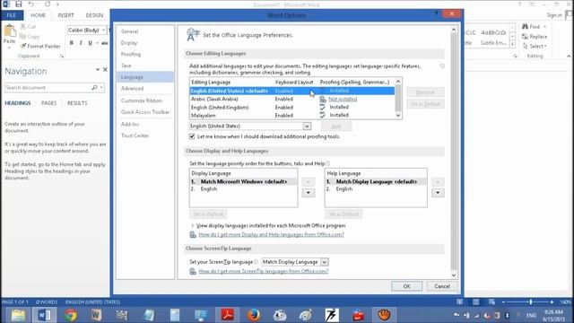The height and width of the screenshot is (323, 574).
Task: Open Google Chrome from the taskbar
Action: (71, 315)
